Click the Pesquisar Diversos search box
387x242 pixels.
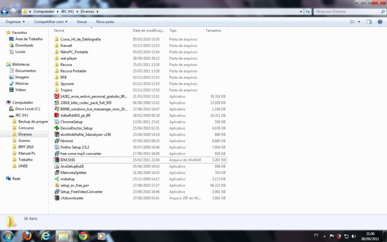(x=347, y=12)
